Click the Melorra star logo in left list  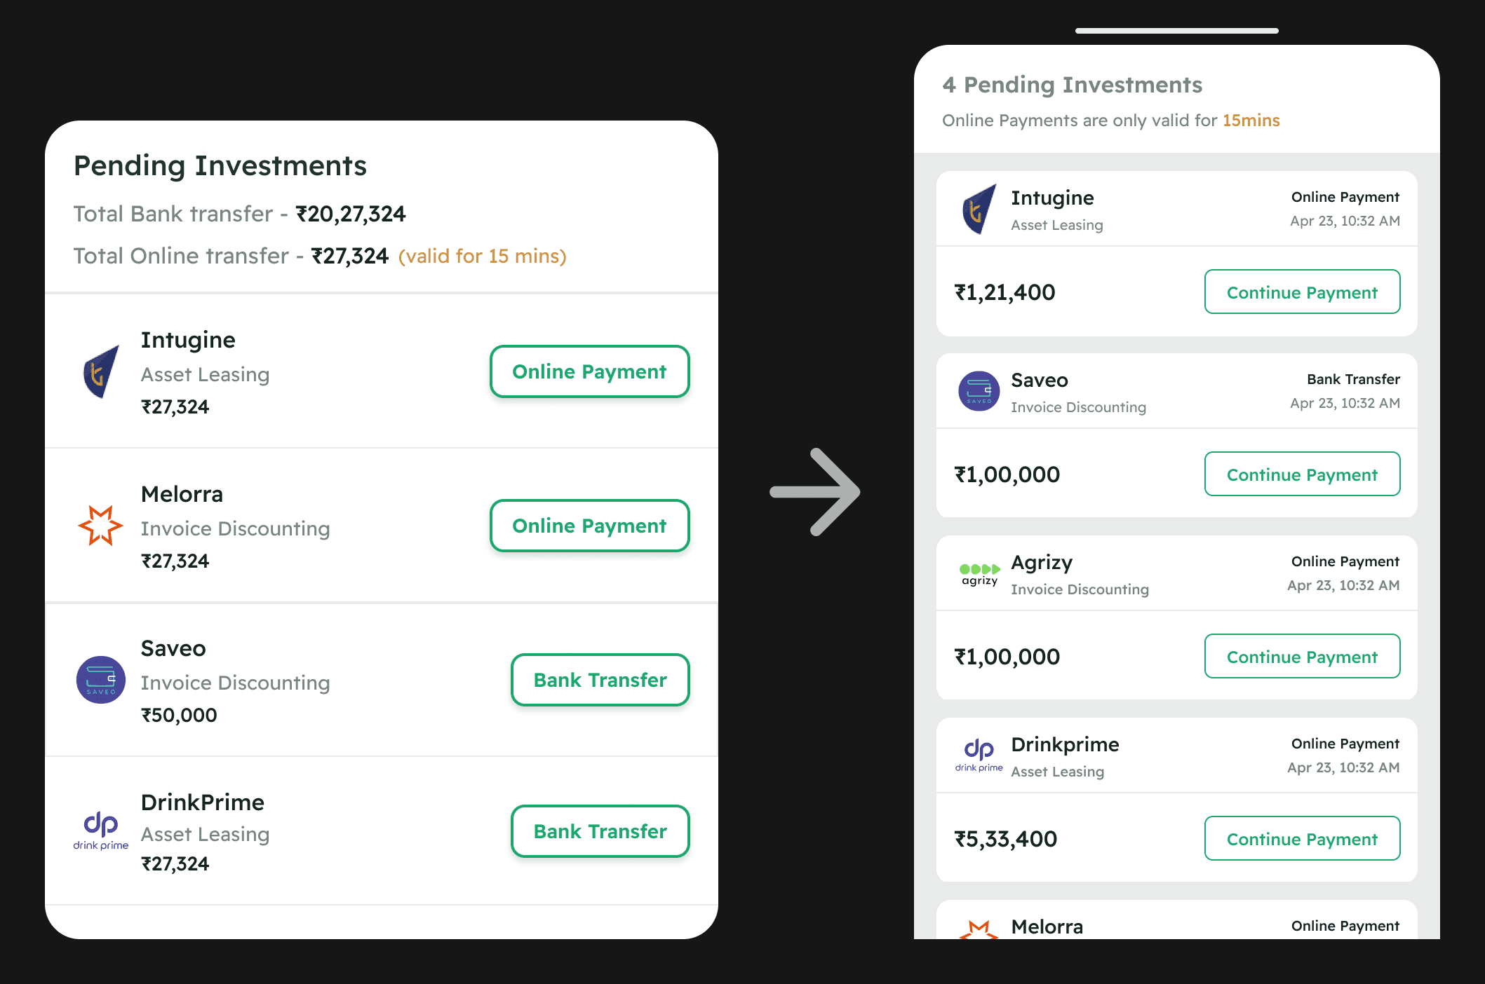point(100,526)
